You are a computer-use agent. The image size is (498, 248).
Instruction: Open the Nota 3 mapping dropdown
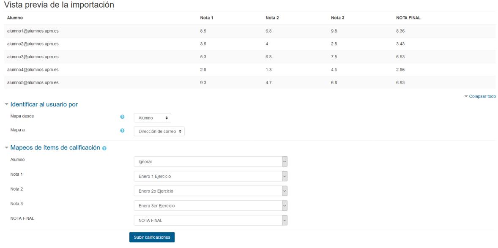[x=211, y=206]
